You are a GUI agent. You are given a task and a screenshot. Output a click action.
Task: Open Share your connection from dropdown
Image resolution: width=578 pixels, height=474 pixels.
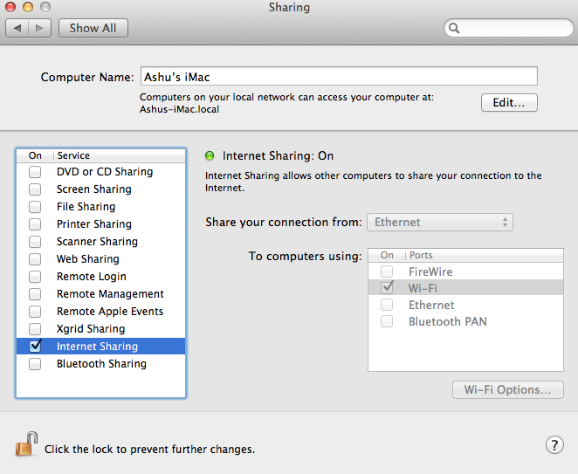(x=440, y=223)
